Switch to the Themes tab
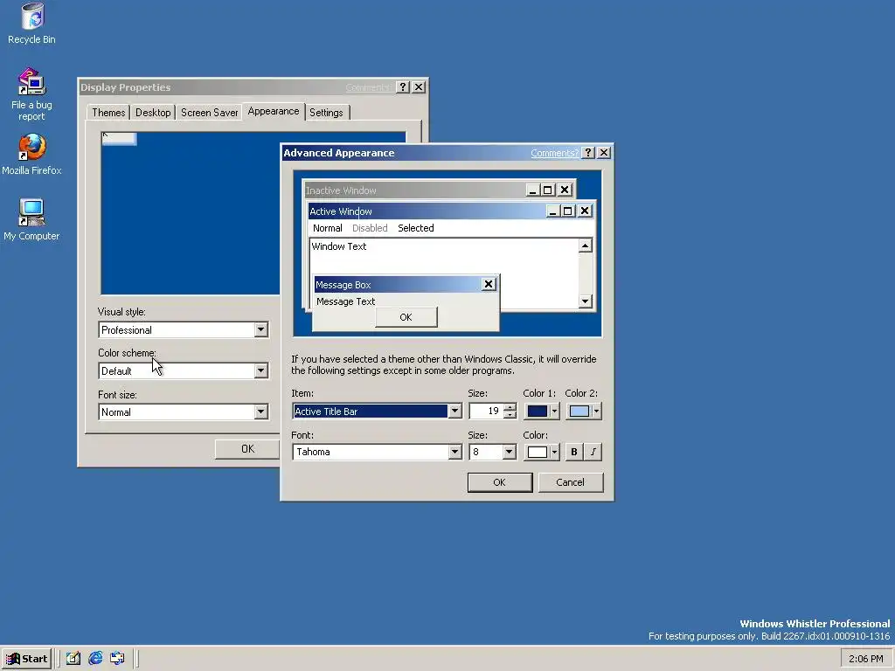Screen dimensions: 895x671 [108, 113]
